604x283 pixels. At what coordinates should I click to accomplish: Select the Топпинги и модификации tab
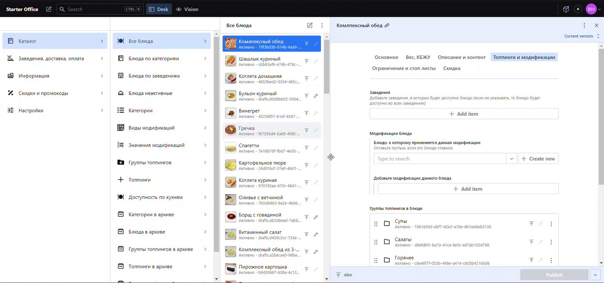pyautogui.click(x=524, y=57)
